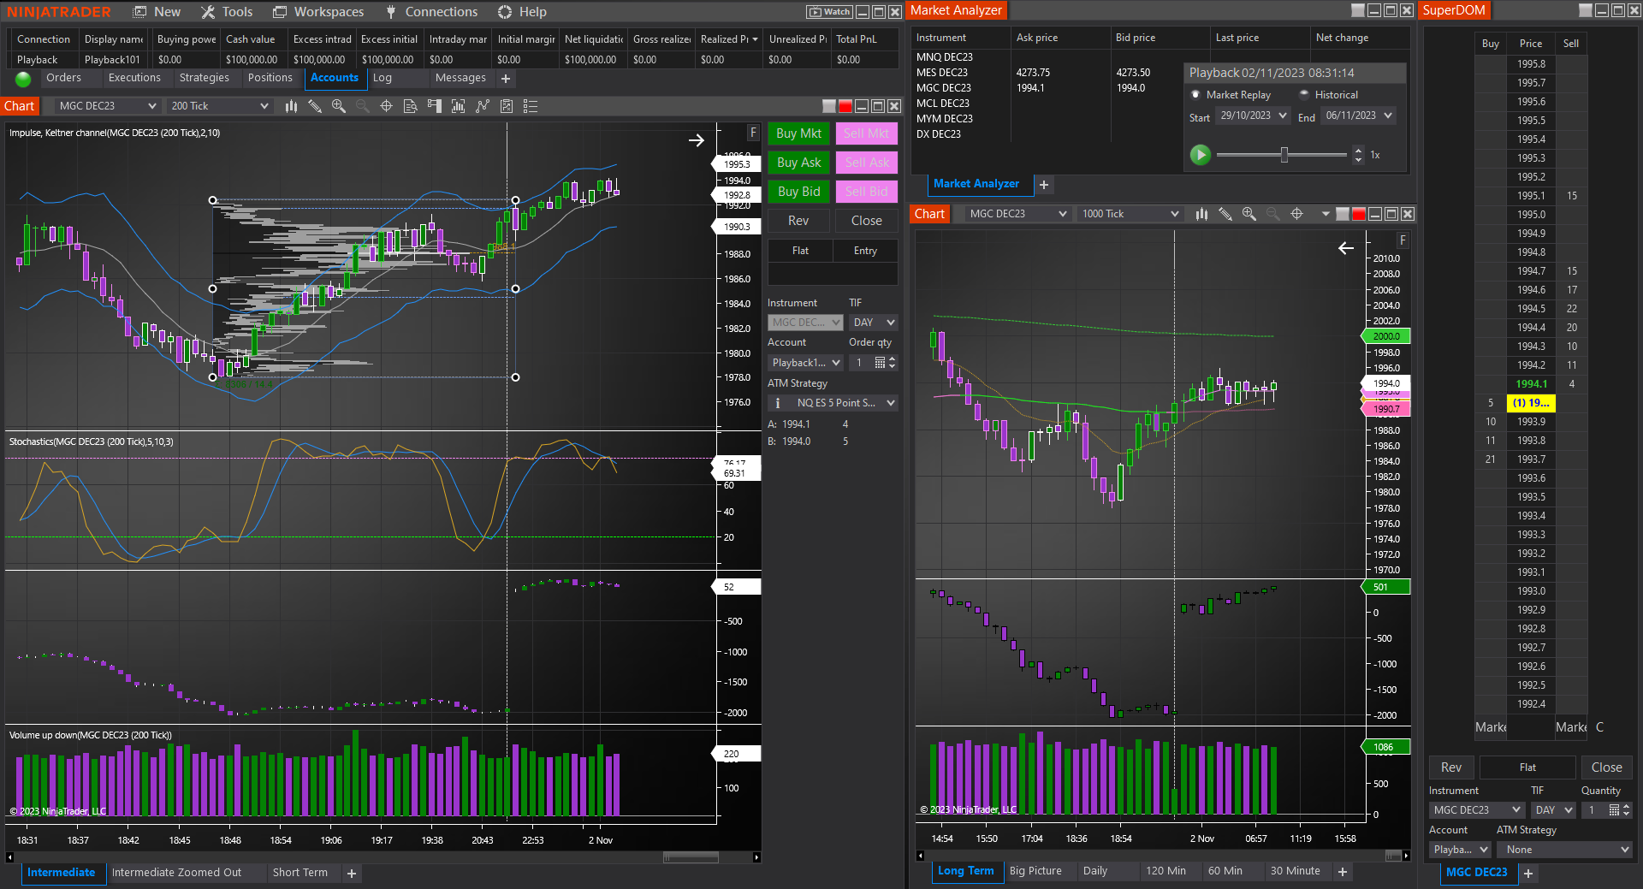Click the green connection status indicator
1643x889 pixels.
click(x=23, y=79)
